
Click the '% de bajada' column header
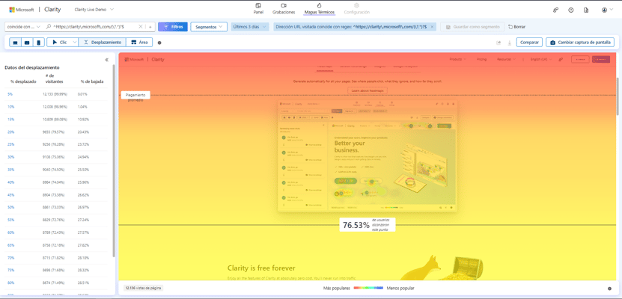92,81
